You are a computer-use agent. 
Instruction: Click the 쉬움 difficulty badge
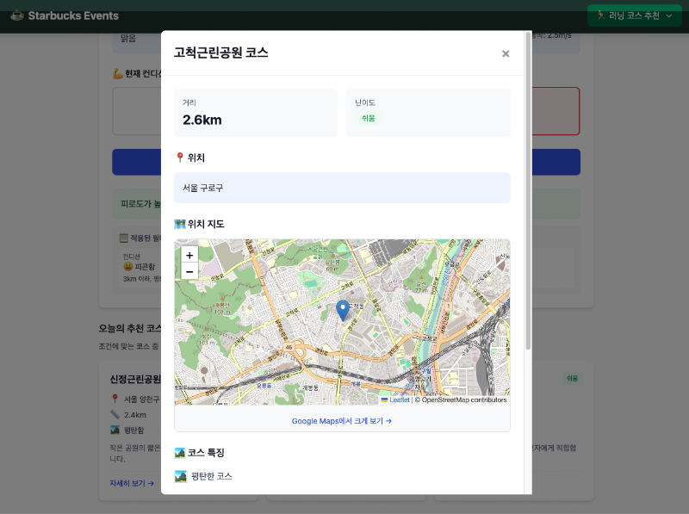(369, 118)
